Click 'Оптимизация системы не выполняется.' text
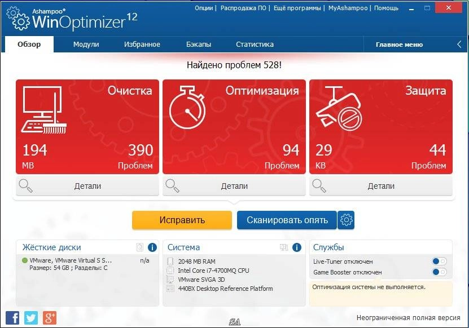Viewport: 469px width, 328px height. pos(369,287)
